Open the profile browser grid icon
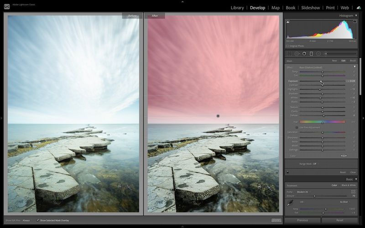Screen dimensions: 365x228 coord(354,192)
